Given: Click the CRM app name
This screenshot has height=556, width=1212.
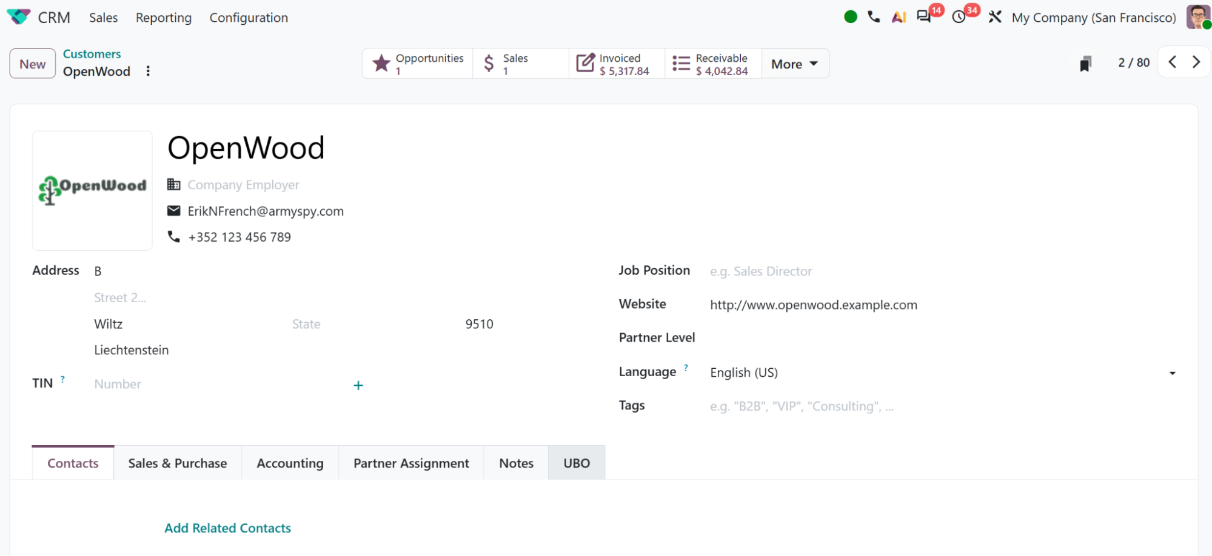Looking at the screenshot, I should (x=54, y=18).
